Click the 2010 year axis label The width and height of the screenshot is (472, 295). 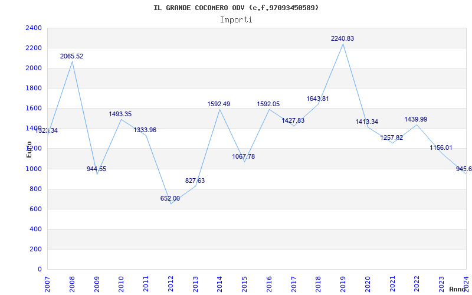coord(122,284)
